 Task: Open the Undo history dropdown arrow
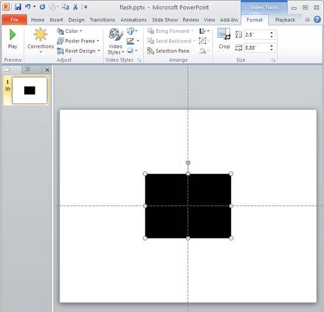[x=34, y=7]
